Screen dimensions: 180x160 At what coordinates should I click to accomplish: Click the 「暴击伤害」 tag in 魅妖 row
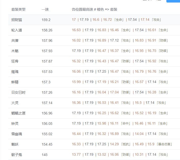pos(164,144)
